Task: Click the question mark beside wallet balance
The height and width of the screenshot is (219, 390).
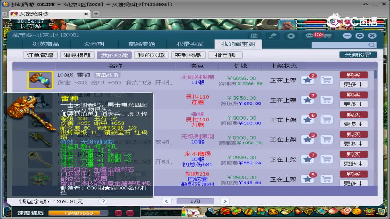Action: click(x=103, y=201)
